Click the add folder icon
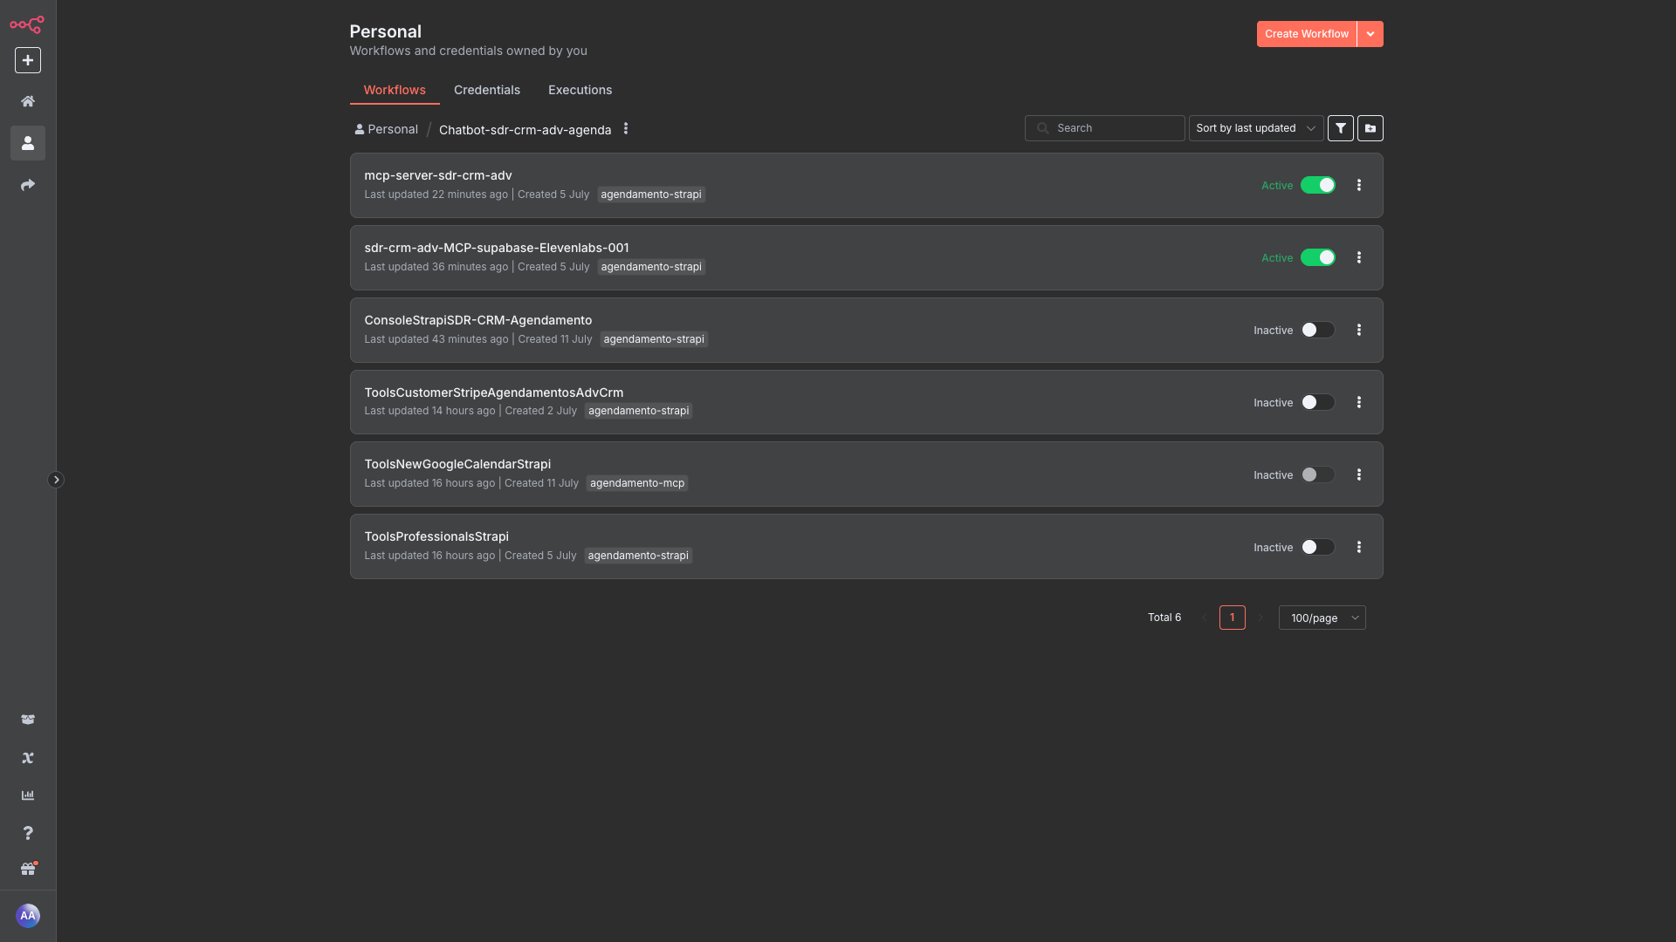Screen dimensions: 1676x942 point(1370,128)
